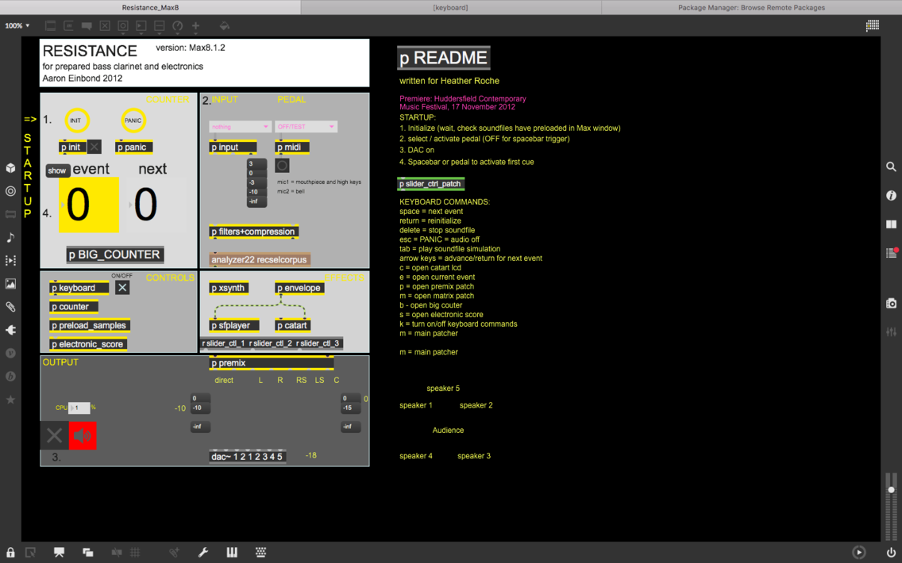This screenshot has width=902, height=563.
Task: Toggle the X box next to p init
Action: tap(94, 147)
